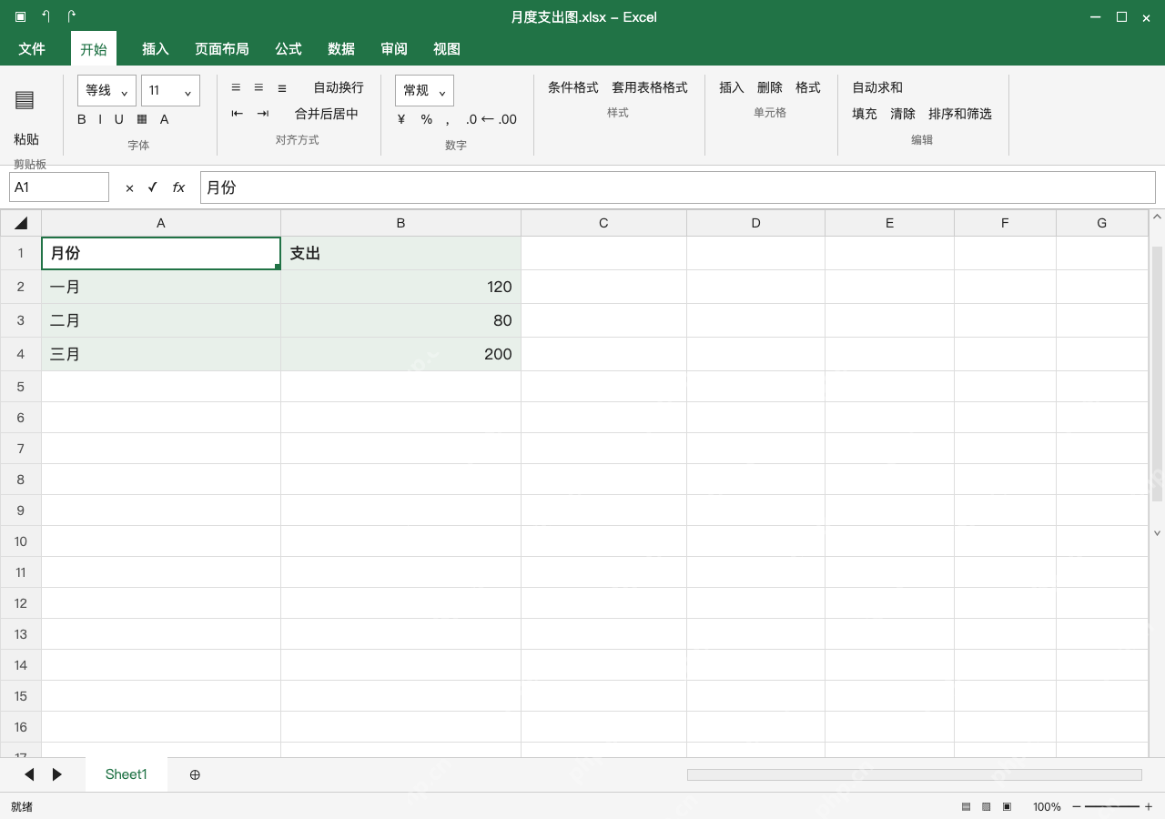Click the Paste clipboard icon
The width and height of the screenshot is (1165, 819).
point(25,100)
